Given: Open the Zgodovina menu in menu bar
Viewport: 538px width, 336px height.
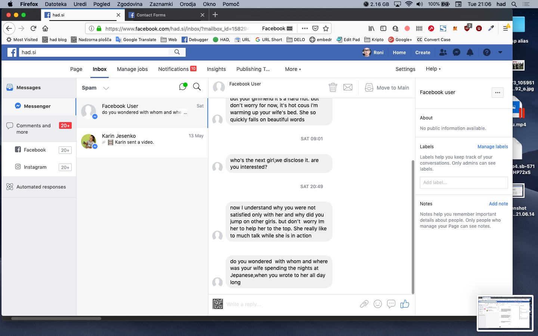Looking at the screenshot, I should tap(130, 4).
